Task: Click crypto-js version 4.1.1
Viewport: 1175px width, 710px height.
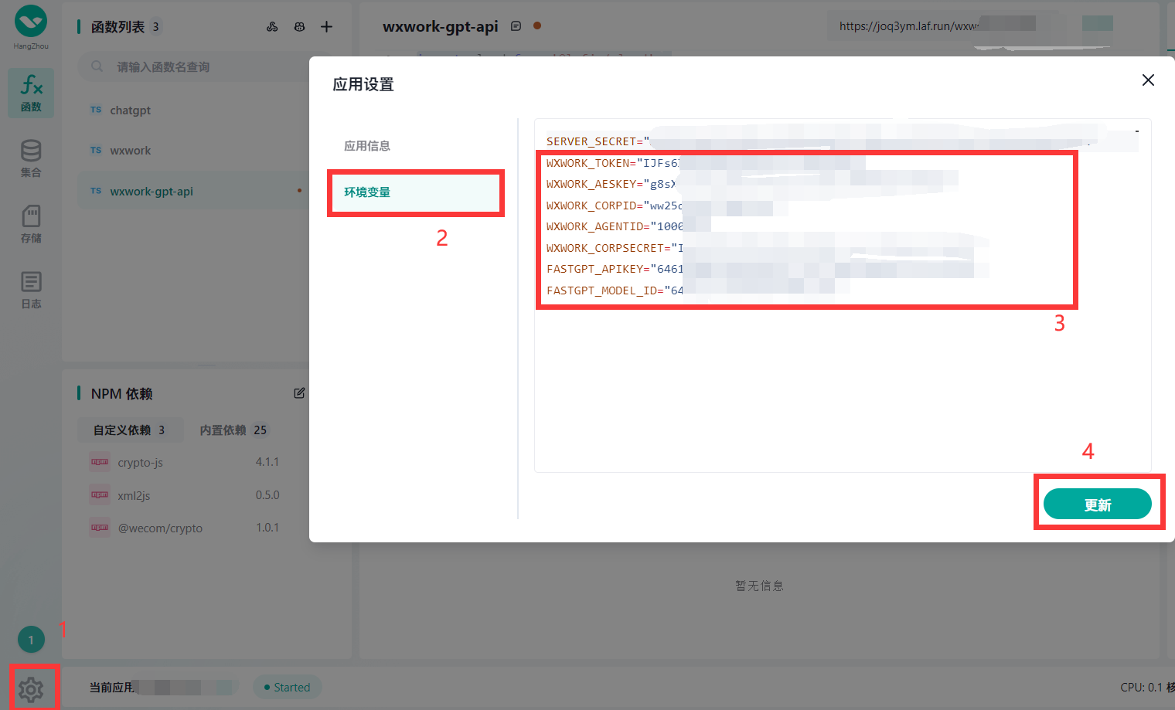Action: pyautogui.click(x=267, y=462)
